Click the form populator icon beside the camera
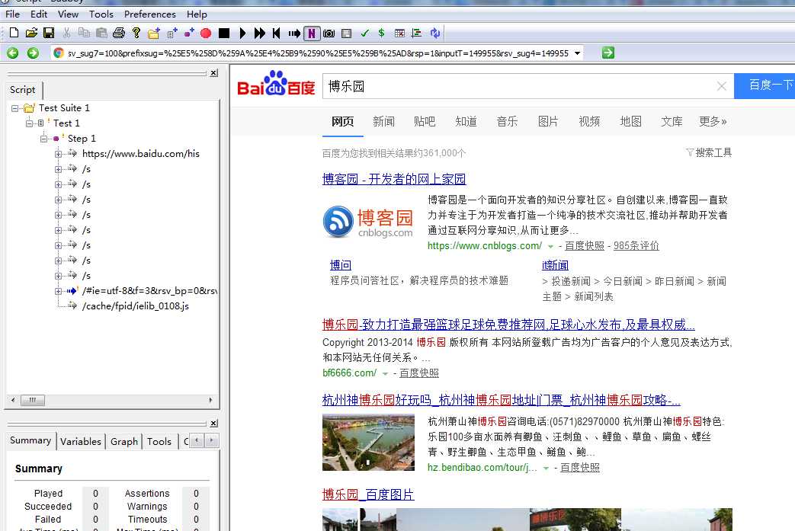The width and height of the screenshot is (795, 531). click(346, 33)
